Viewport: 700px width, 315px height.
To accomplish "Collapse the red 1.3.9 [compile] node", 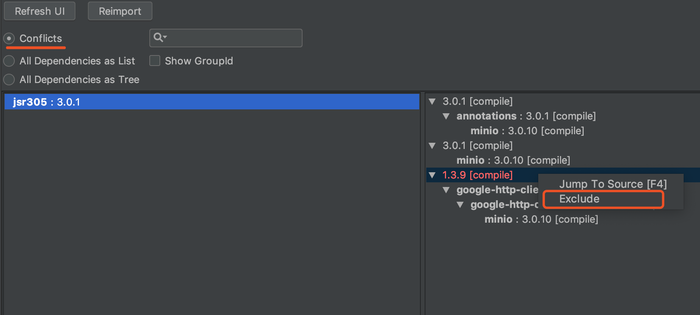I will coord(432,175).
